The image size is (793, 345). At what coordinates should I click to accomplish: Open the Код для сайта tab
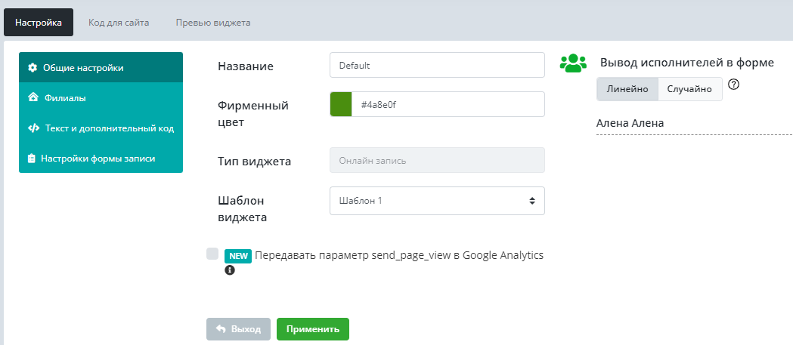point(119,23)
